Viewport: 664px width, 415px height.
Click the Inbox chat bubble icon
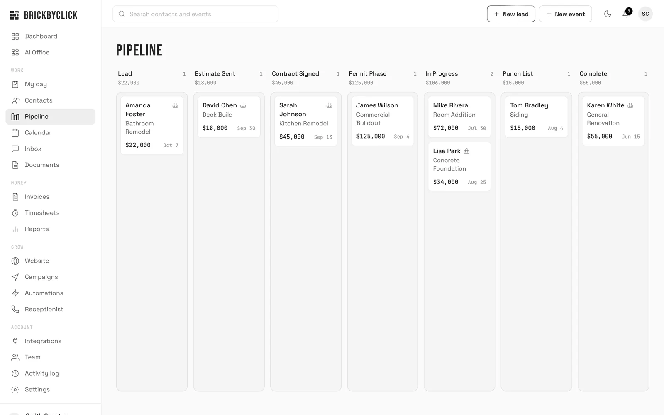[15, 149]
